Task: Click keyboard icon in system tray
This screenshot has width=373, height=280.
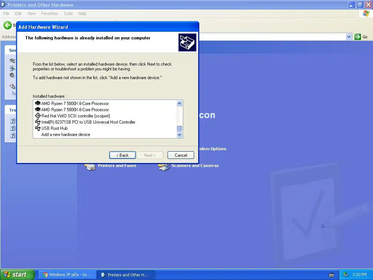Action: [331, 275]
